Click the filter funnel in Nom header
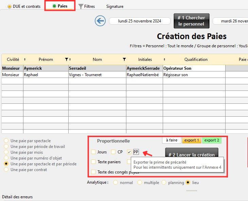Image resolution: width=248 pixels, height=201 pixels. tap(124, 60)
